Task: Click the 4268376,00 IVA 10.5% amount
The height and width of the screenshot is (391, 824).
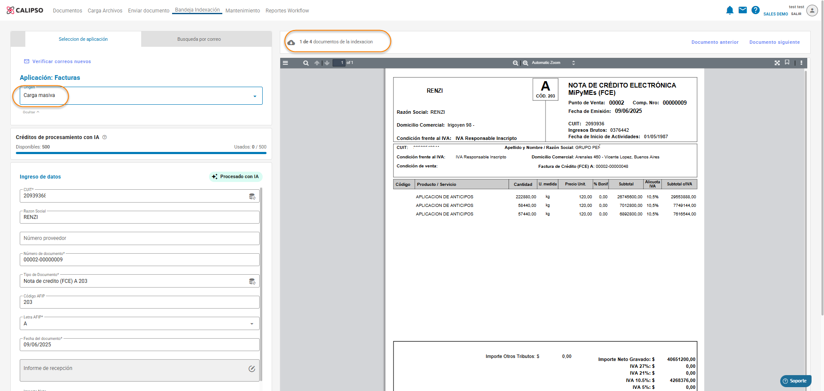Action: point(682,380)
